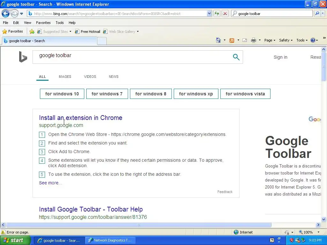
Task: Open the Edit menu
Action: pyautogui.click(x=16, y=23)
